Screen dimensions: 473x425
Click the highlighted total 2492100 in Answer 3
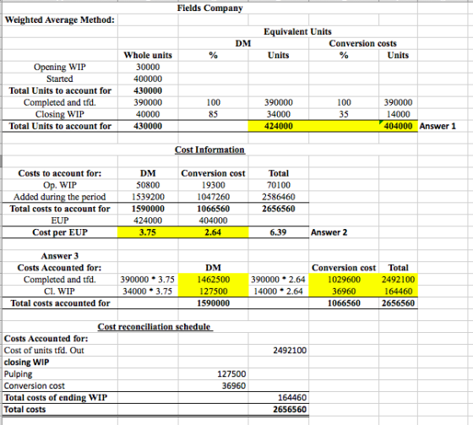tap(398, 280)
